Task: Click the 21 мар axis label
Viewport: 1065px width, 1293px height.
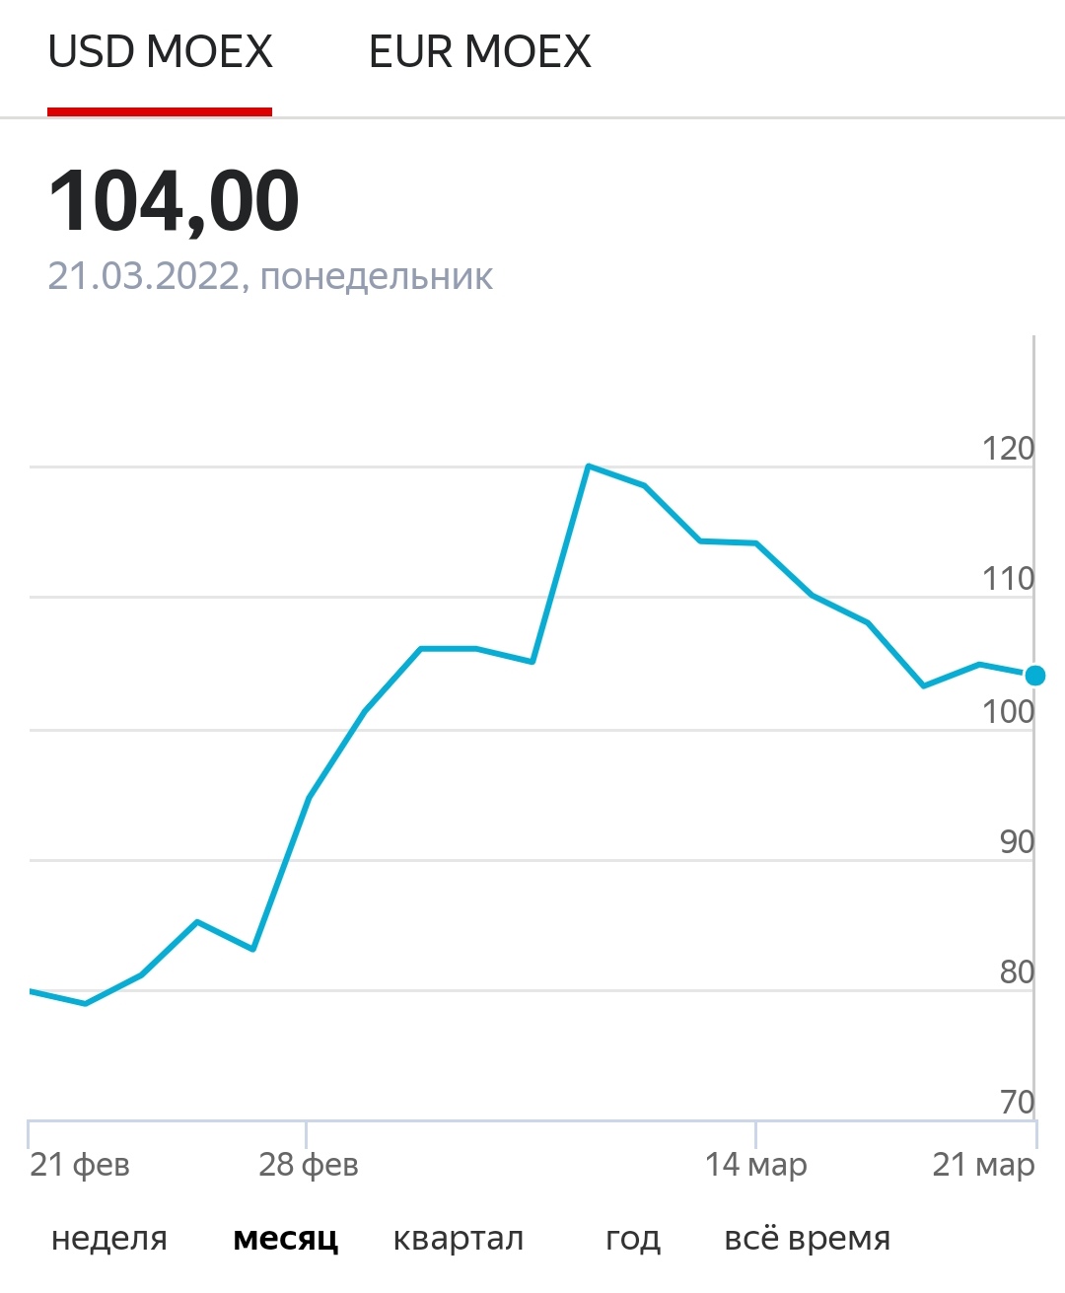Action: click(x=983, y=1165)
